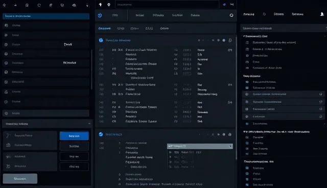Click the bell icon in the top-right corner

point(322,14)
